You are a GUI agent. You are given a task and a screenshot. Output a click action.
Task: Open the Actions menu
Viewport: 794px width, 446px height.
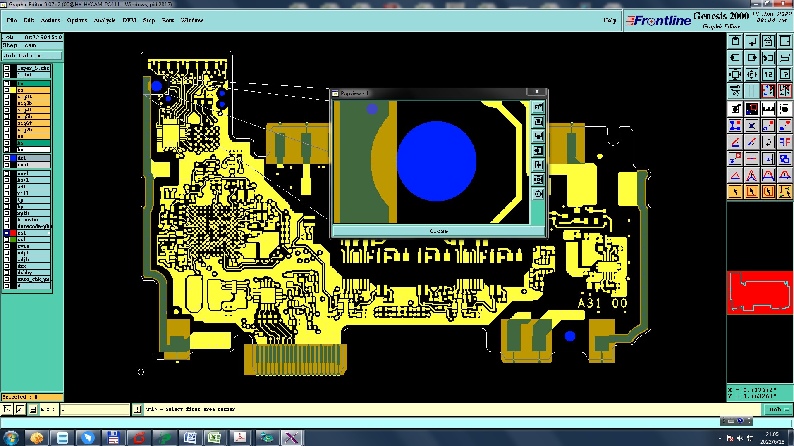click(50, 20)
